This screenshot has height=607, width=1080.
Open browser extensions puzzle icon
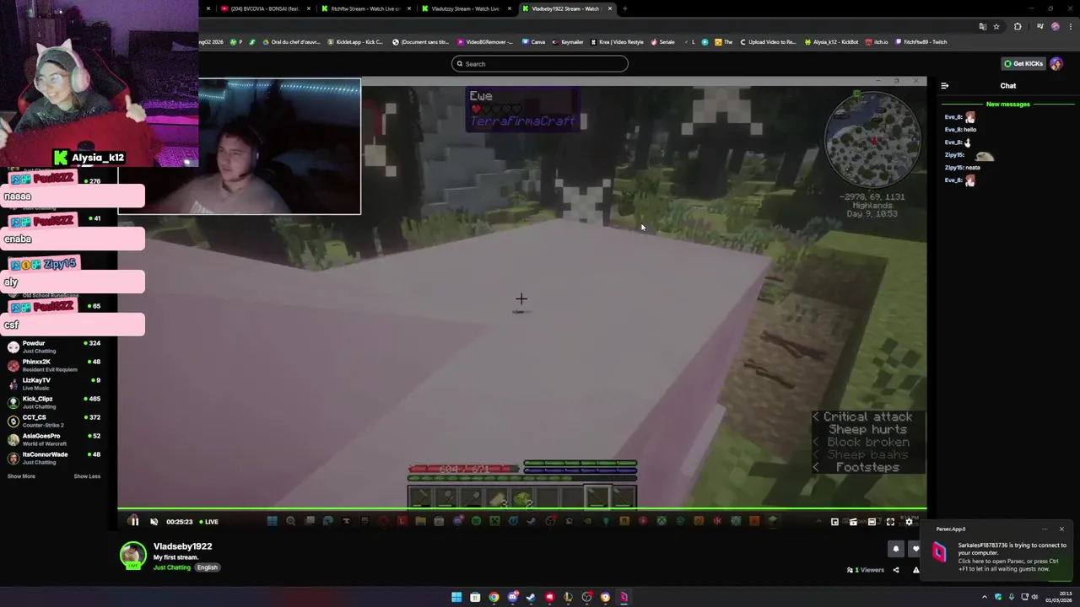[x=1018, y=27]
